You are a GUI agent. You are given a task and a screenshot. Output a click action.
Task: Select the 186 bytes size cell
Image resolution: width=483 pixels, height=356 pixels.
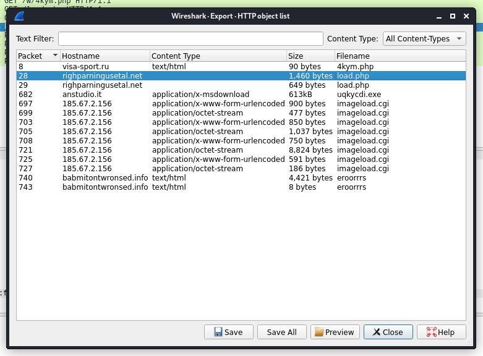307,168
